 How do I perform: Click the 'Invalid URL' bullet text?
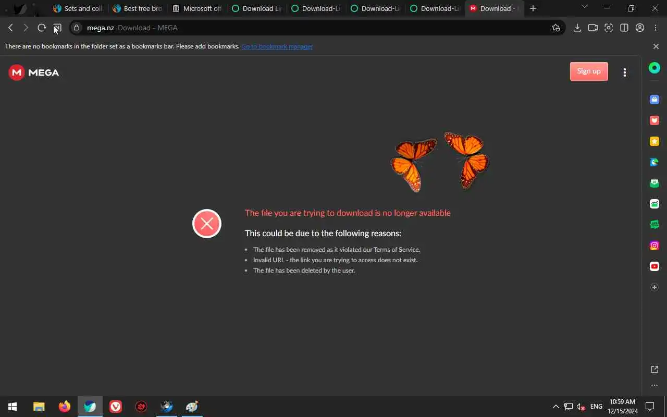[335, 260]
